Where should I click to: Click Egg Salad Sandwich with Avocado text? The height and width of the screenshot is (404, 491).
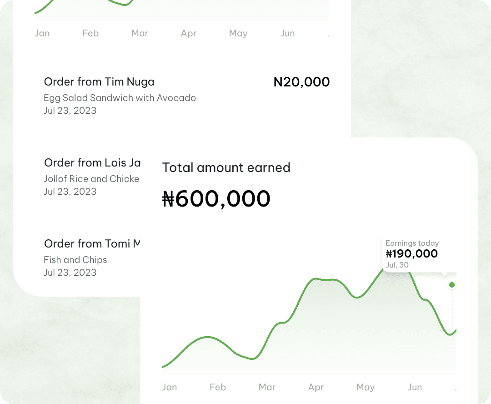120,98
